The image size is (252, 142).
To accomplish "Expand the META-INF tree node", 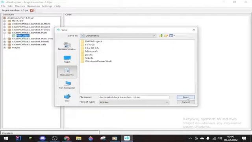I will (x=4, y=21).
